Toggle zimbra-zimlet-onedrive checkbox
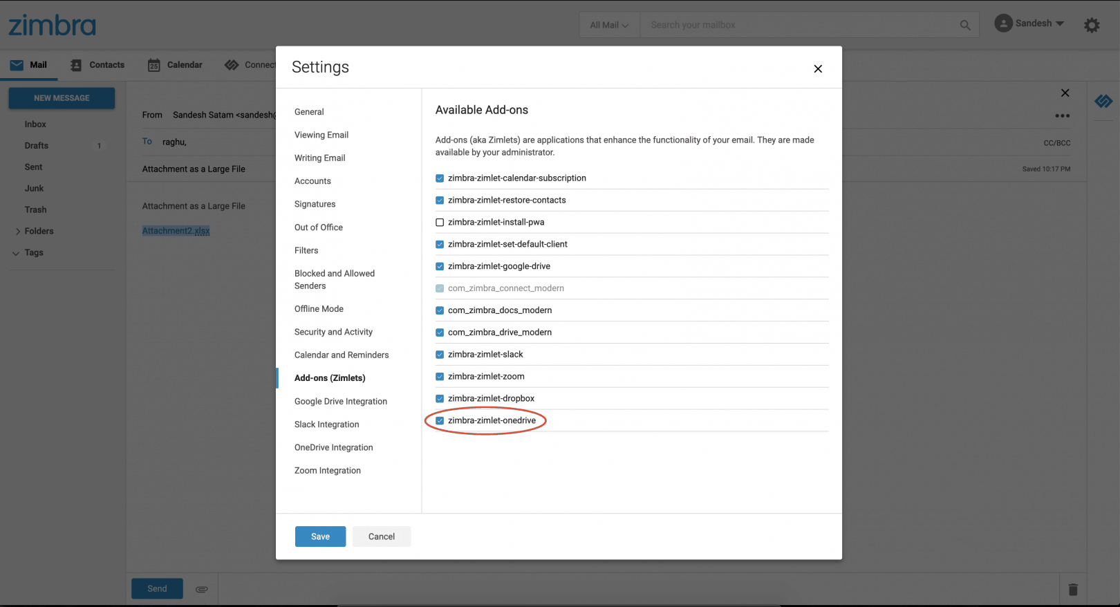The image size is (1120, 607). (x=440, y=420)
